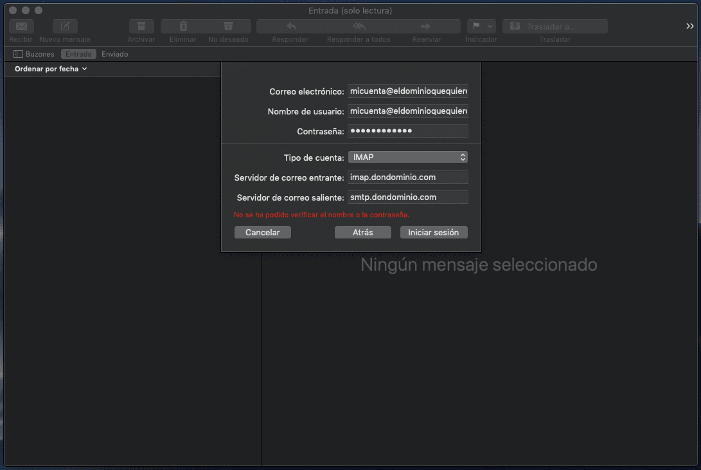Switch to the Enviado mailbox tab
Image resolution: width=701 pixels, height=470 pixels.
coord(115,54)
